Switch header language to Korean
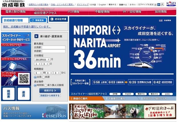This screenshot has width=183, height=122. (x=133, y=5)
